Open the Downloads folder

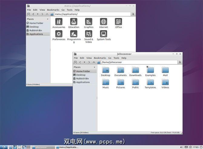click(x=135, y=70)
